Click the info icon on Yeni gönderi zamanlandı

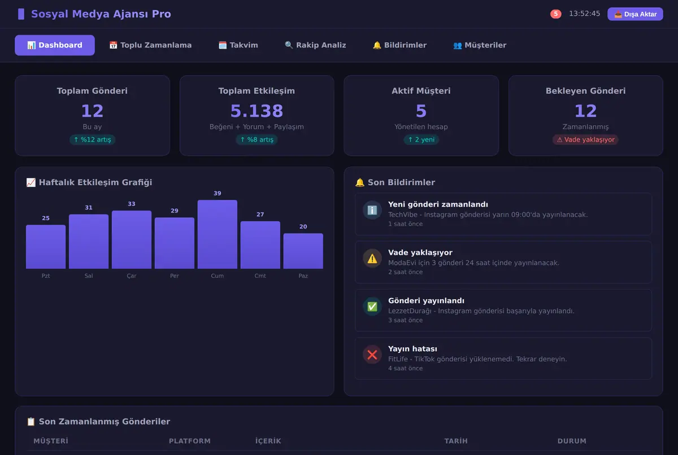pyautogui.click(x=372, y=210)
